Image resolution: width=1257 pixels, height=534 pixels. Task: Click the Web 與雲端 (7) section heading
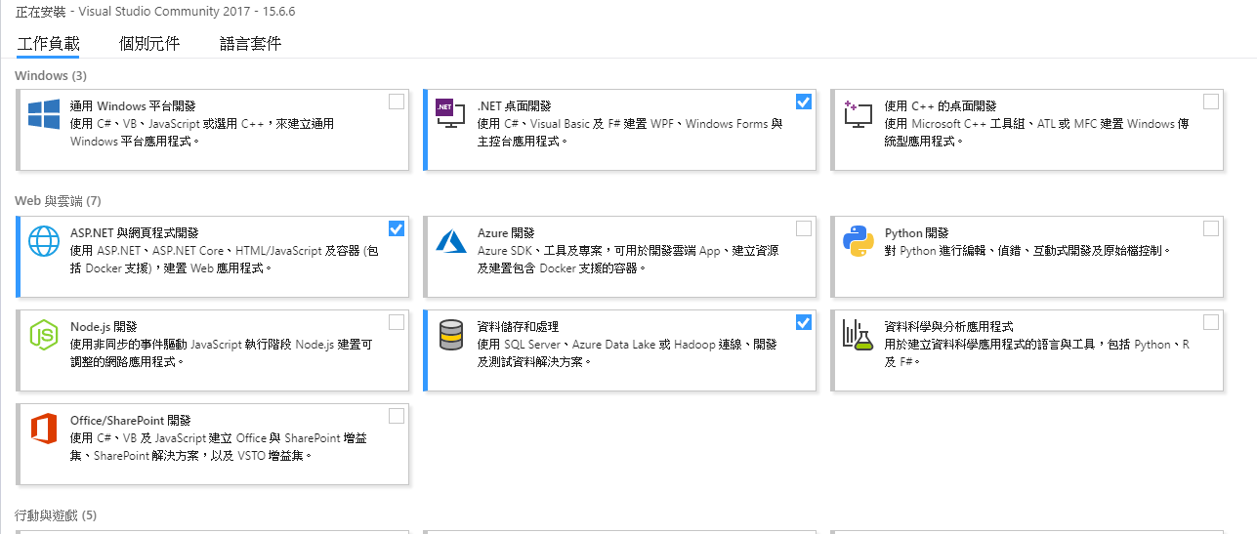click(x=58, y=201)
